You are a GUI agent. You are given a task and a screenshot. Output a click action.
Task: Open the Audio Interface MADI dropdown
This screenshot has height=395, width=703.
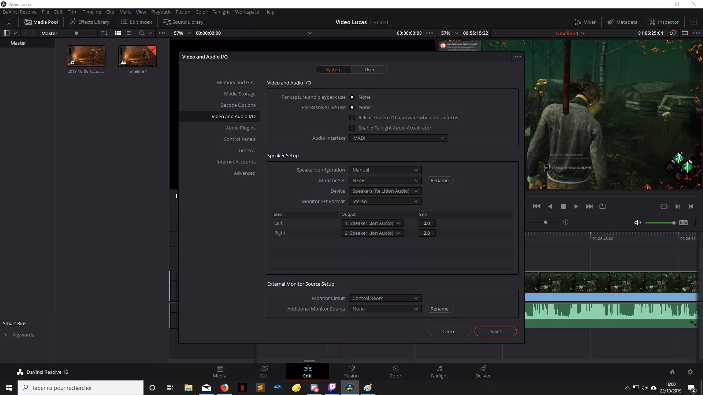pos(398,138)
